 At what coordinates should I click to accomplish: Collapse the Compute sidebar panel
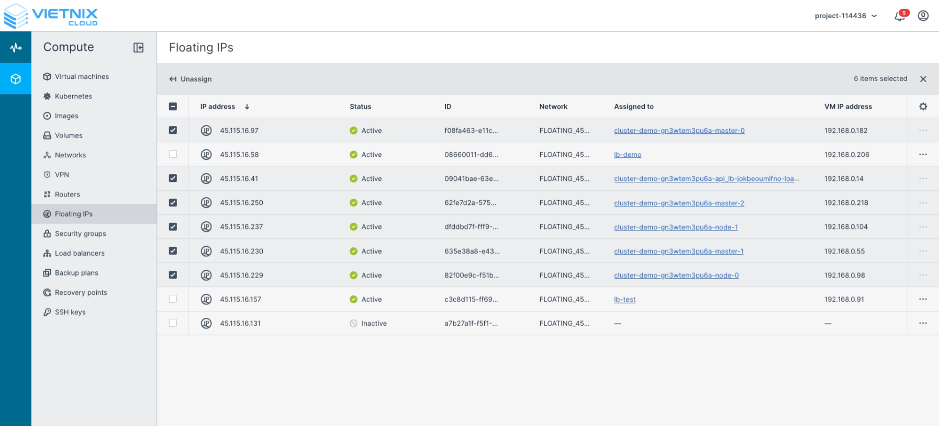(138, 48)
